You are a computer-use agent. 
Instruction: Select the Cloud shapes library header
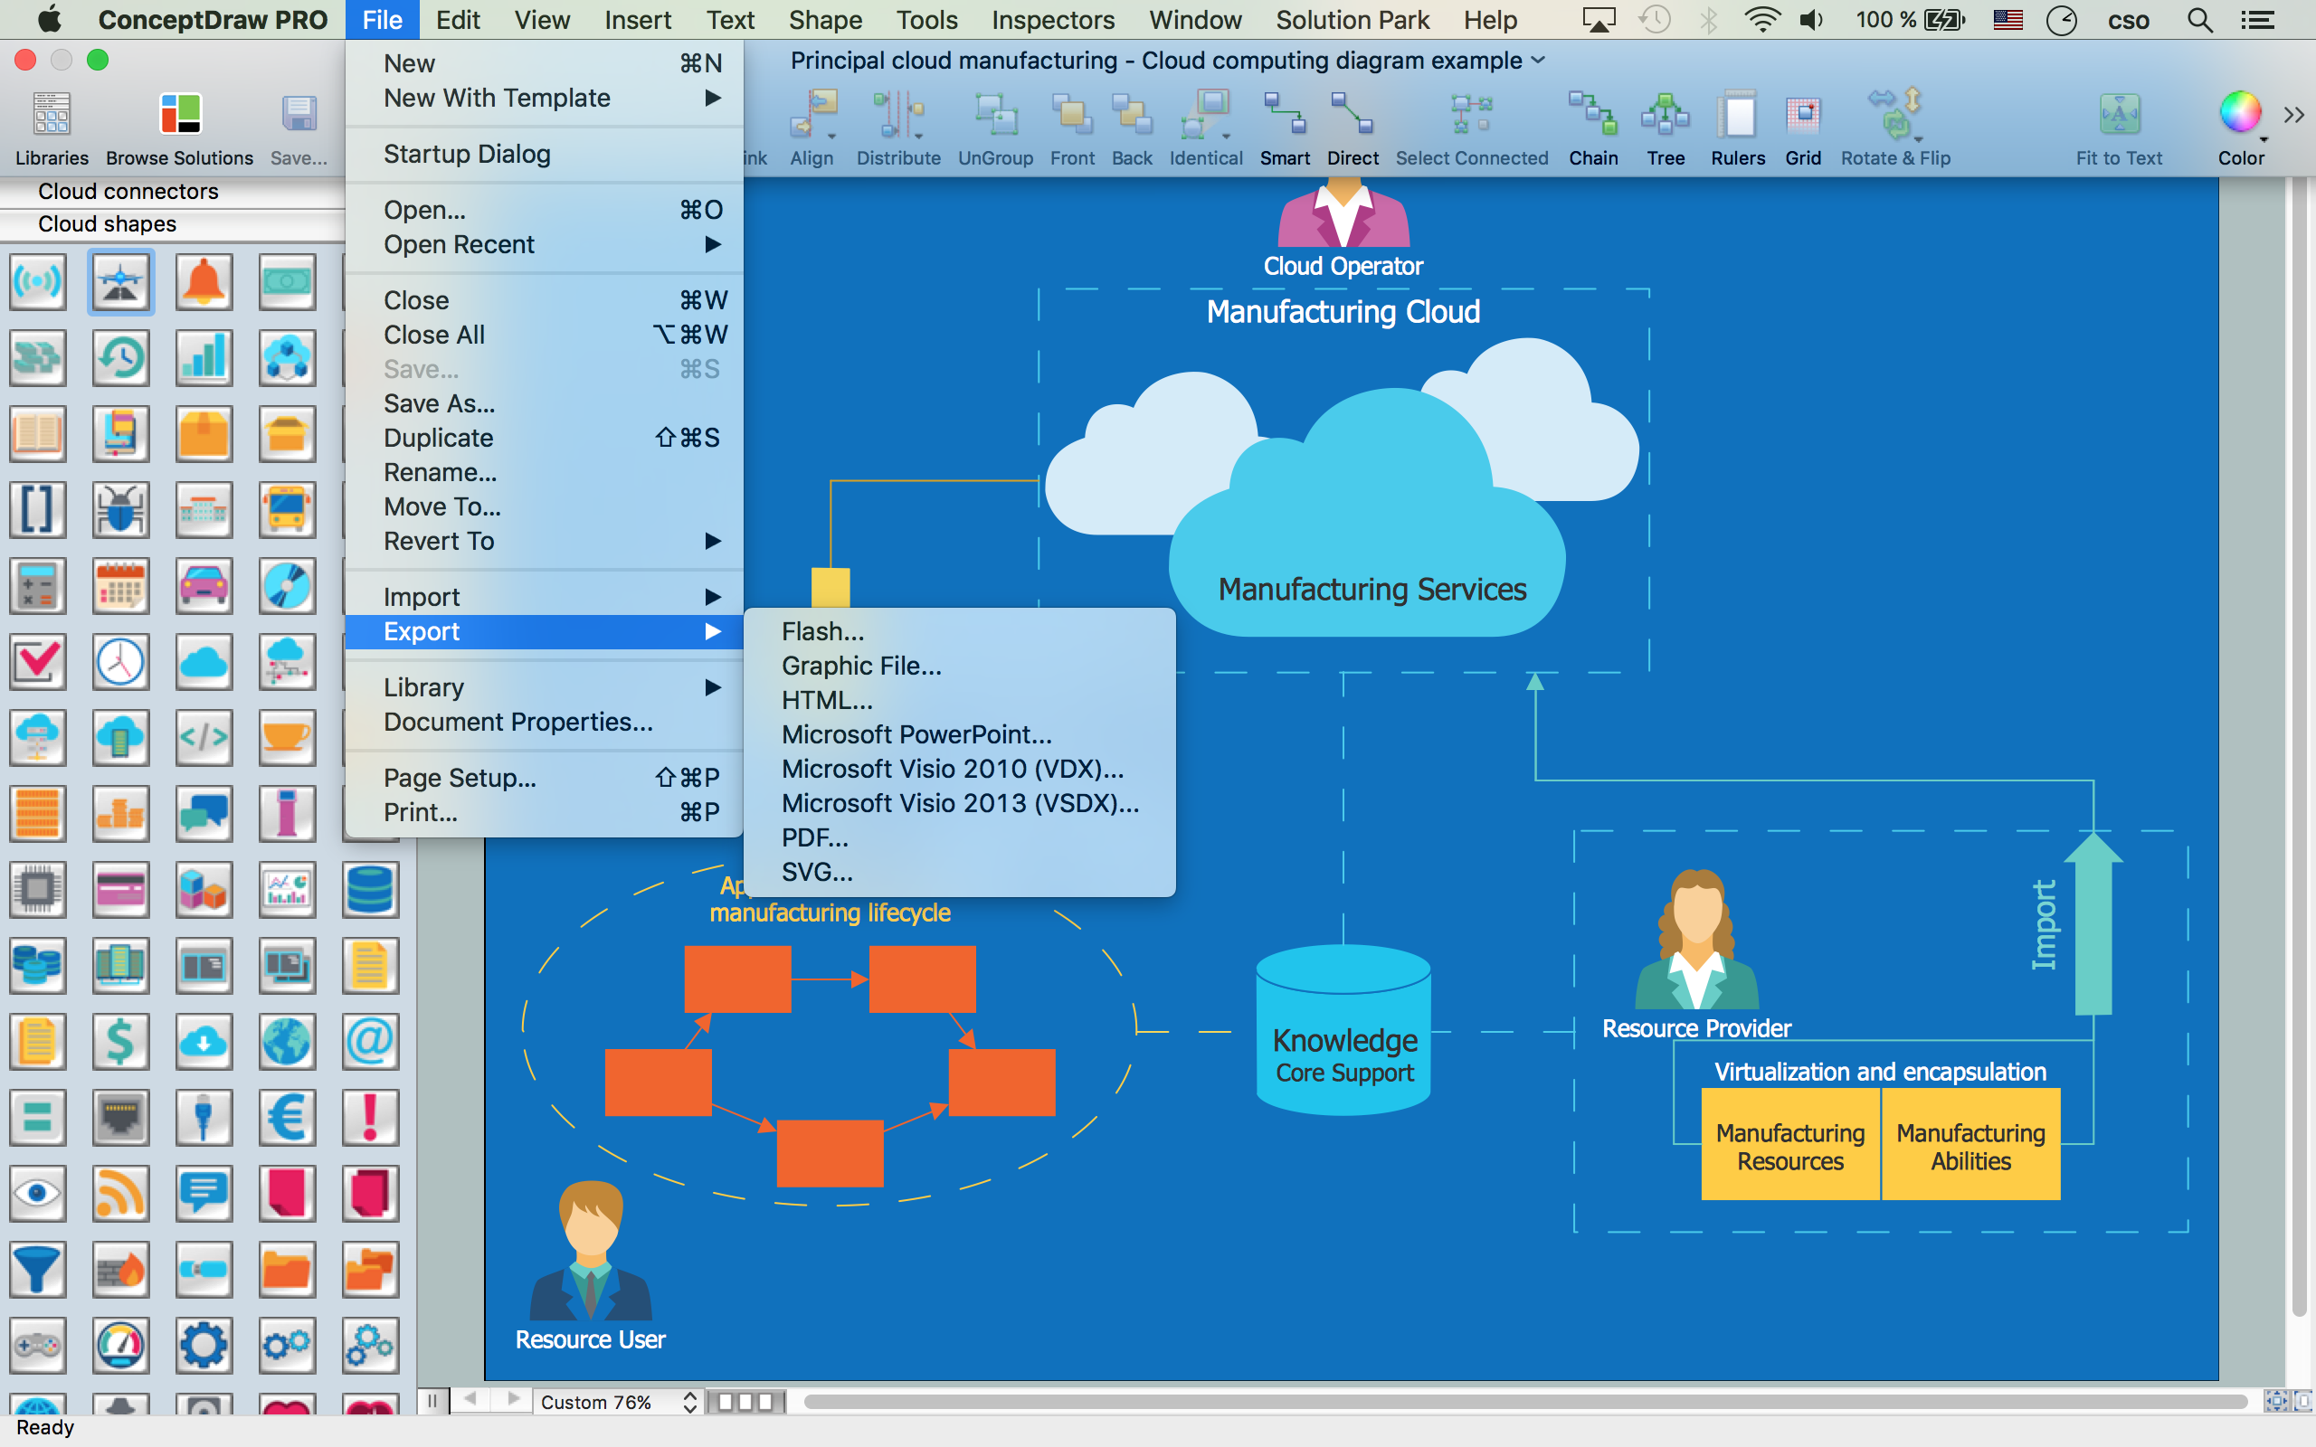pos(172,224)
